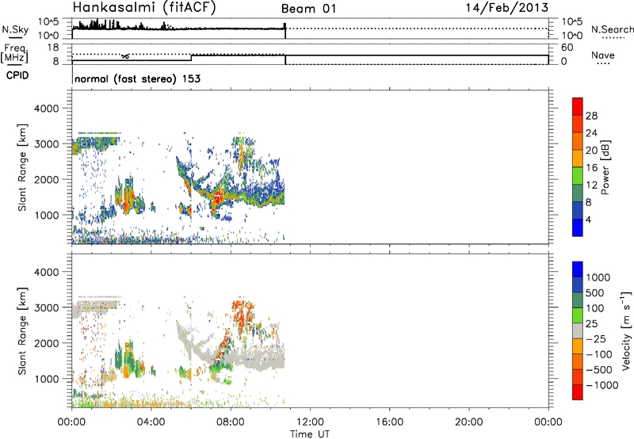Viewport: 634px width, 439px height.
Task: Click the 16:00 time tick label
Action: coord(389,422)
